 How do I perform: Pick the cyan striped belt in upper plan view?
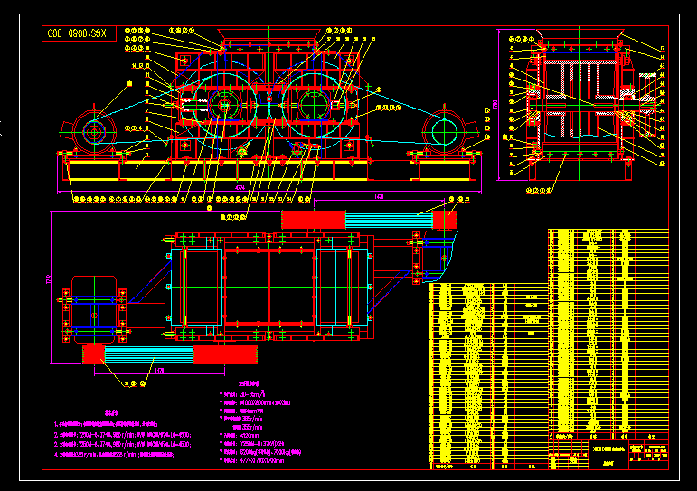[389, 220]
